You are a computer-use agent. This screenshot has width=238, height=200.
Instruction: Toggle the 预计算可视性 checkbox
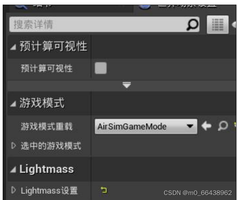(100, 68)
